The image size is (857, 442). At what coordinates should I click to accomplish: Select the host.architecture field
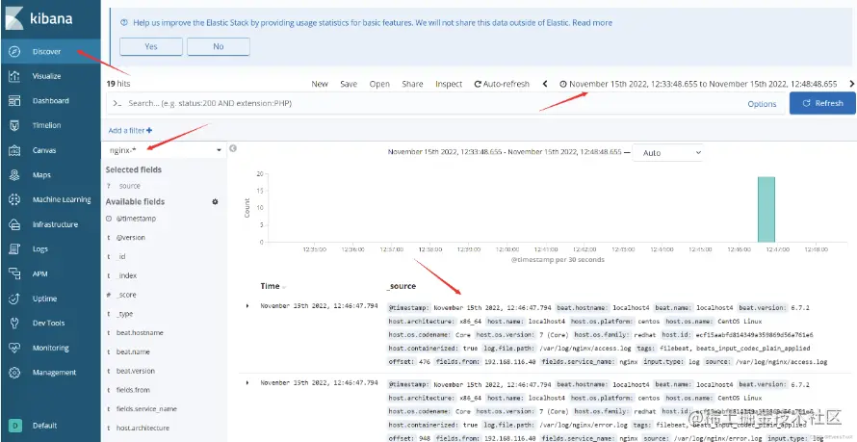(143, 429)
